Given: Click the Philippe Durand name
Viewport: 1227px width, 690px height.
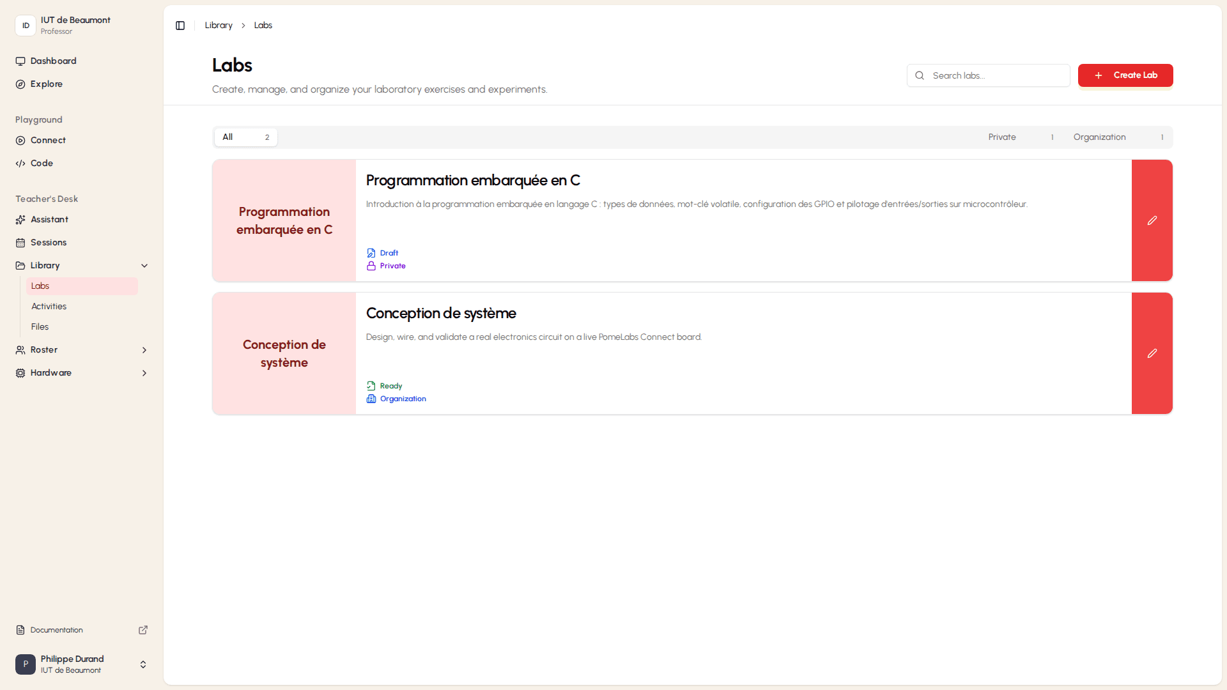Looking at the screenshot, I should pos(72,659).
